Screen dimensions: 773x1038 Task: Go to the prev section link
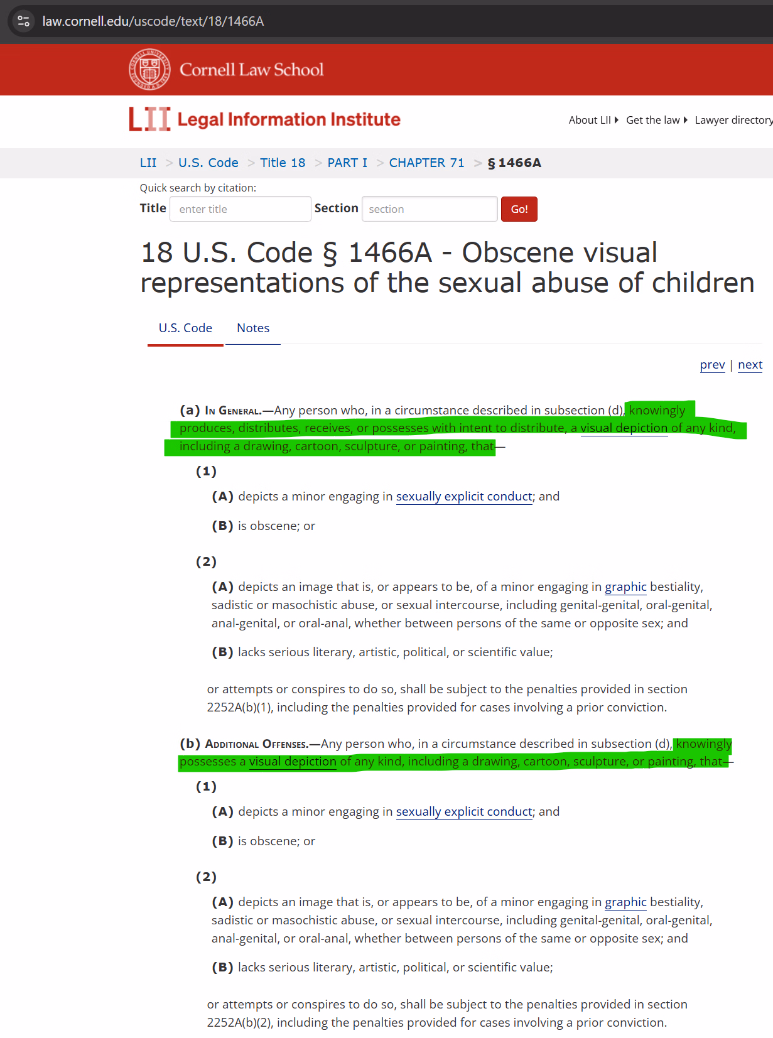712,365
